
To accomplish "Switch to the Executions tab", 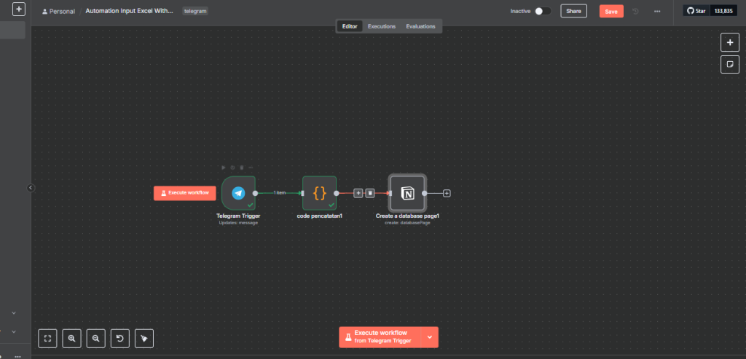I will pyautogui.click(x=381, y=26).
